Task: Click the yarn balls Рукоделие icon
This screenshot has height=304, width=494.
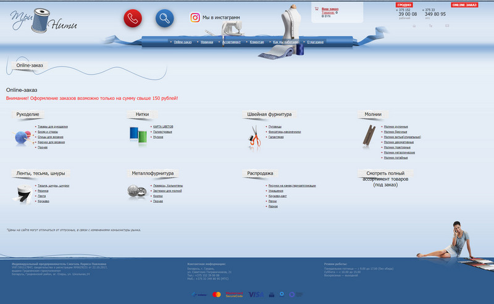Action: (23, 138)
